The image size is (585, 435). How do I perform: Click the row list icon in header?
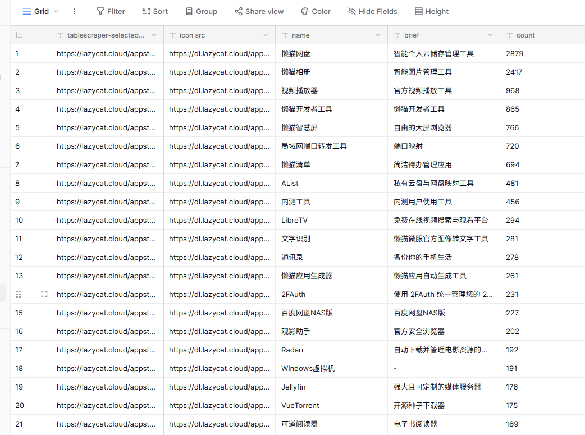[x=19, y=35]
